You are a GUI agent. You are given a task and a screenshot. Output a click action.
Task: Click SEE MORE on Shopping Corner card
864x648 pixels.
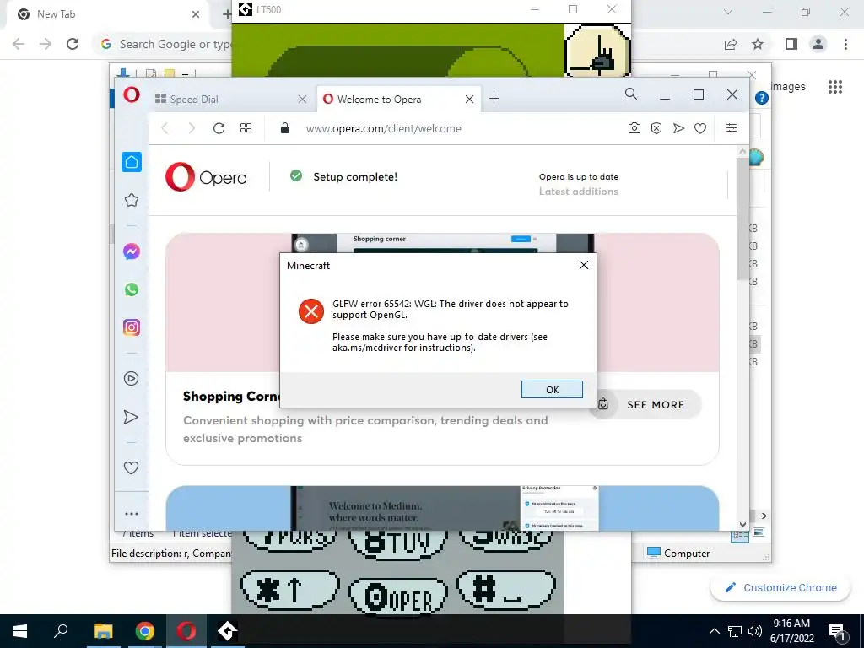click(x=645, y=404)
